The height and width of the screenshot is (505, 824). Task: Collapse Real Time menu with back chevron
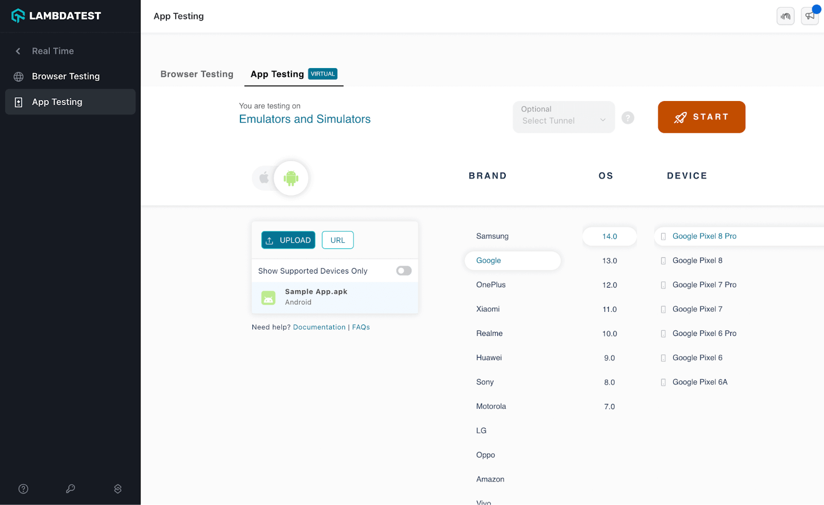click(x=18, y=51)
